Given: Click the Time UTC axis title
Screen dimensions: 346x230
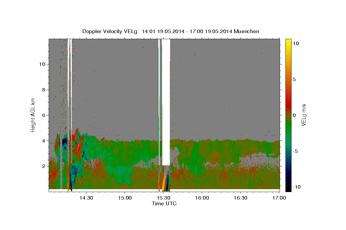Looking at the screenshot, I should pyautogui.click(x=164, y=204).
